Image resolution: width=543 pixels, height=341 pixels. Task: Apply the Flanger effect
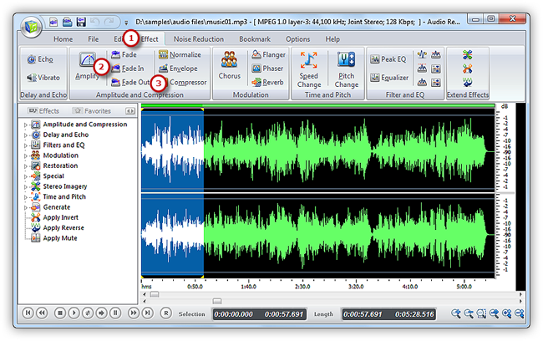[x=268, y=55]
